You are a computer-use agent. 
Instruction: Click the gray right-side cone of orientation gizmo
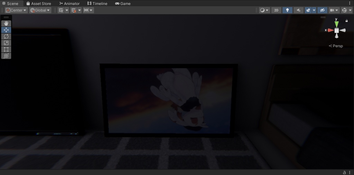pyautogui.click(x=343, y=30)
